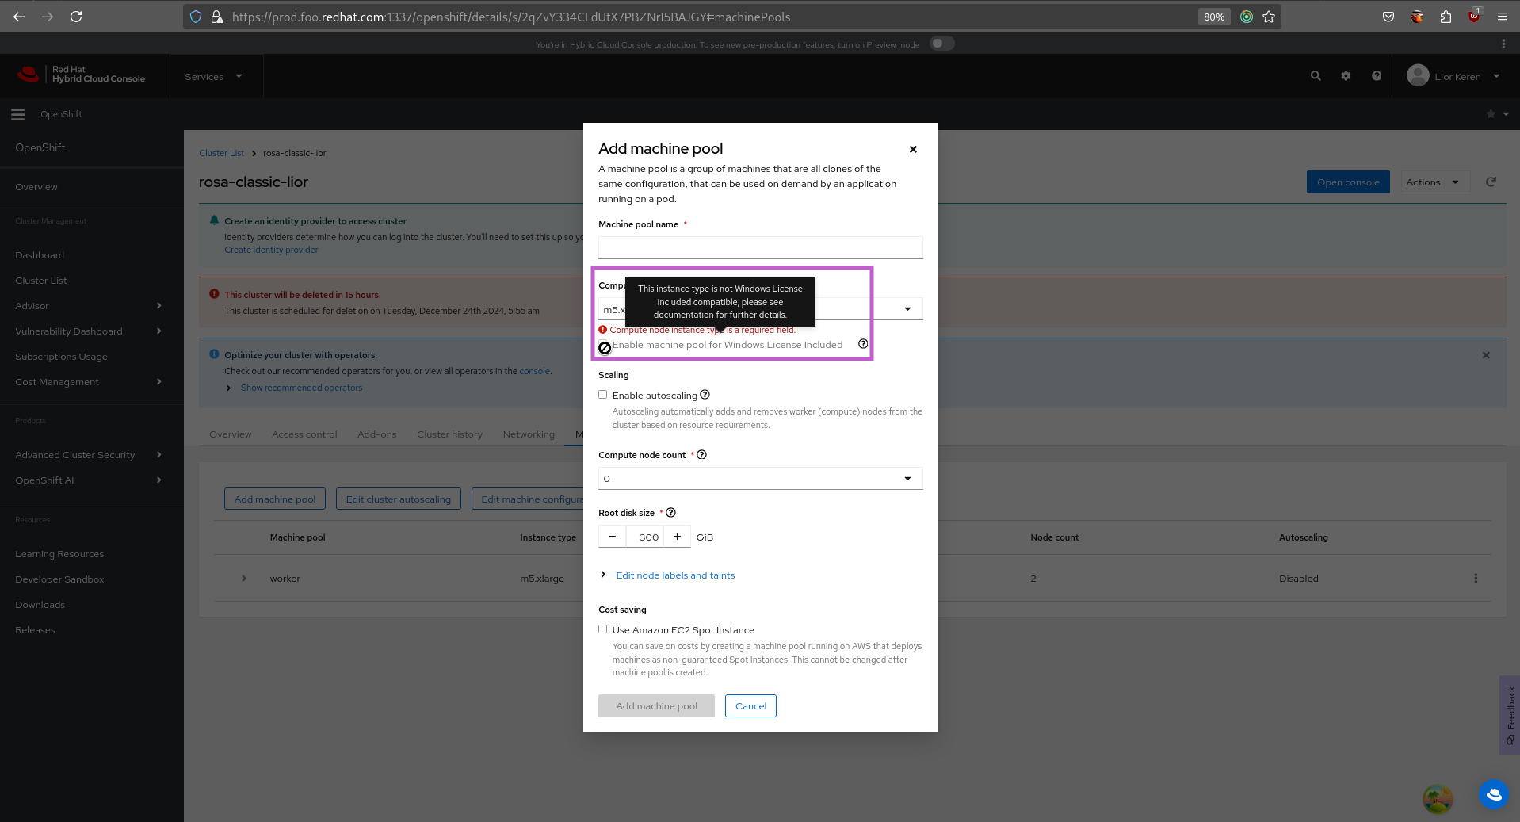Click the Save to Pocket icon in the browser toolbar

pos(1388,17)
